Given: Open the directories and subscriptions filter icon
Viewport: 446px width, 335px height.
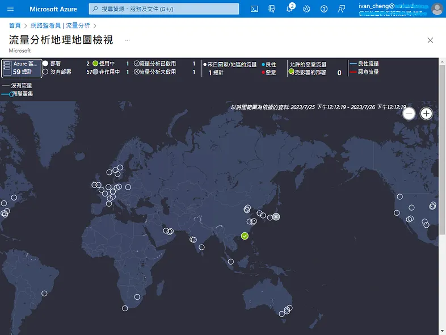Looking at the screenshot, I should click(272, 9).
